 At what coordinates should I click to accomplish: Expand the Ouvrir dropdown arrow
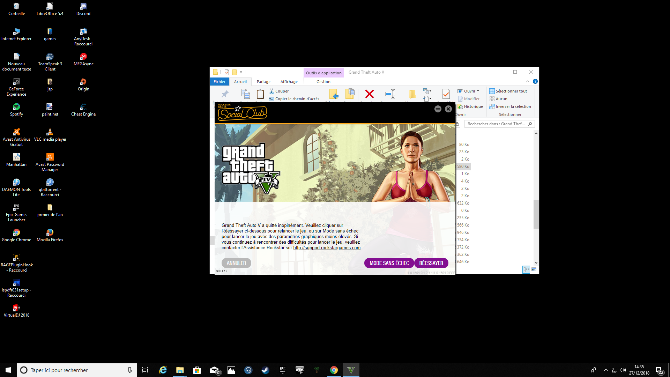[x=478, y=91]
